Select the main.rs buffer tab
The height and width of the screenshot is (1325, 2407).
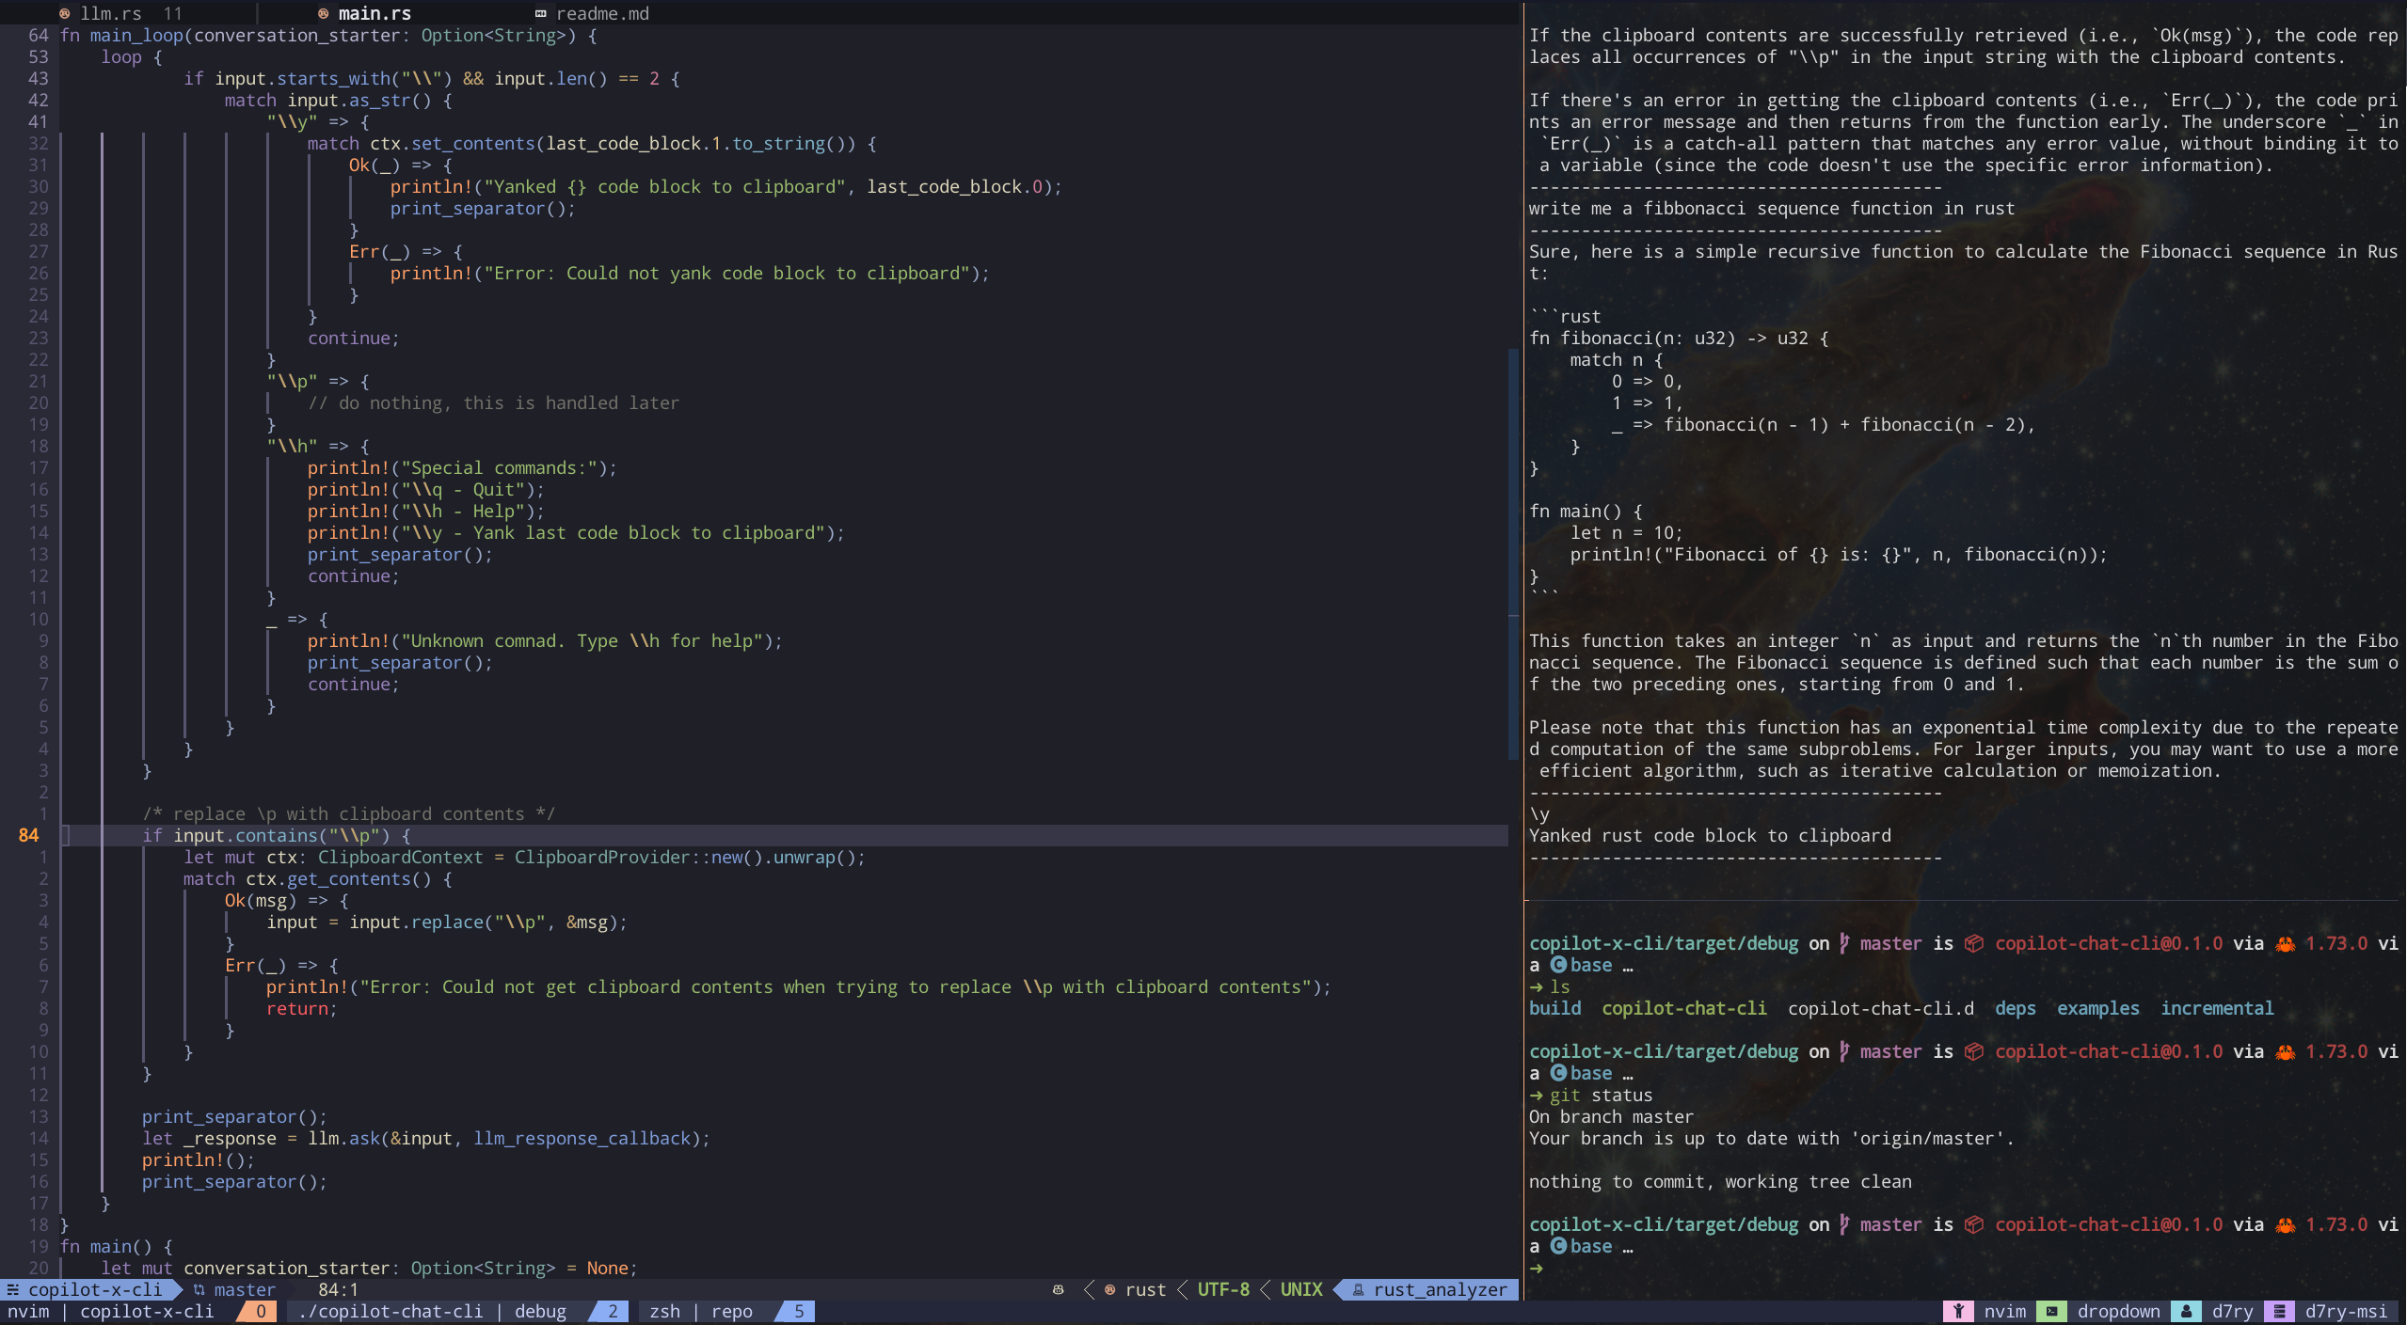click(x=374, y=13)
